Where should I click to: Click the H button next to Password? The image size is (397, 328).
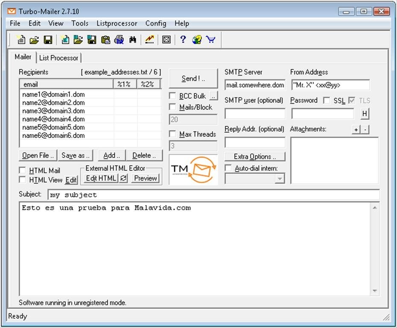[x=365, y=114]
